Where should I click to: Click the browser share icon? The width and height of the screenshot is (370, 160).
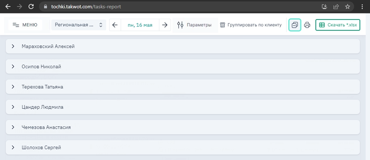336,7
